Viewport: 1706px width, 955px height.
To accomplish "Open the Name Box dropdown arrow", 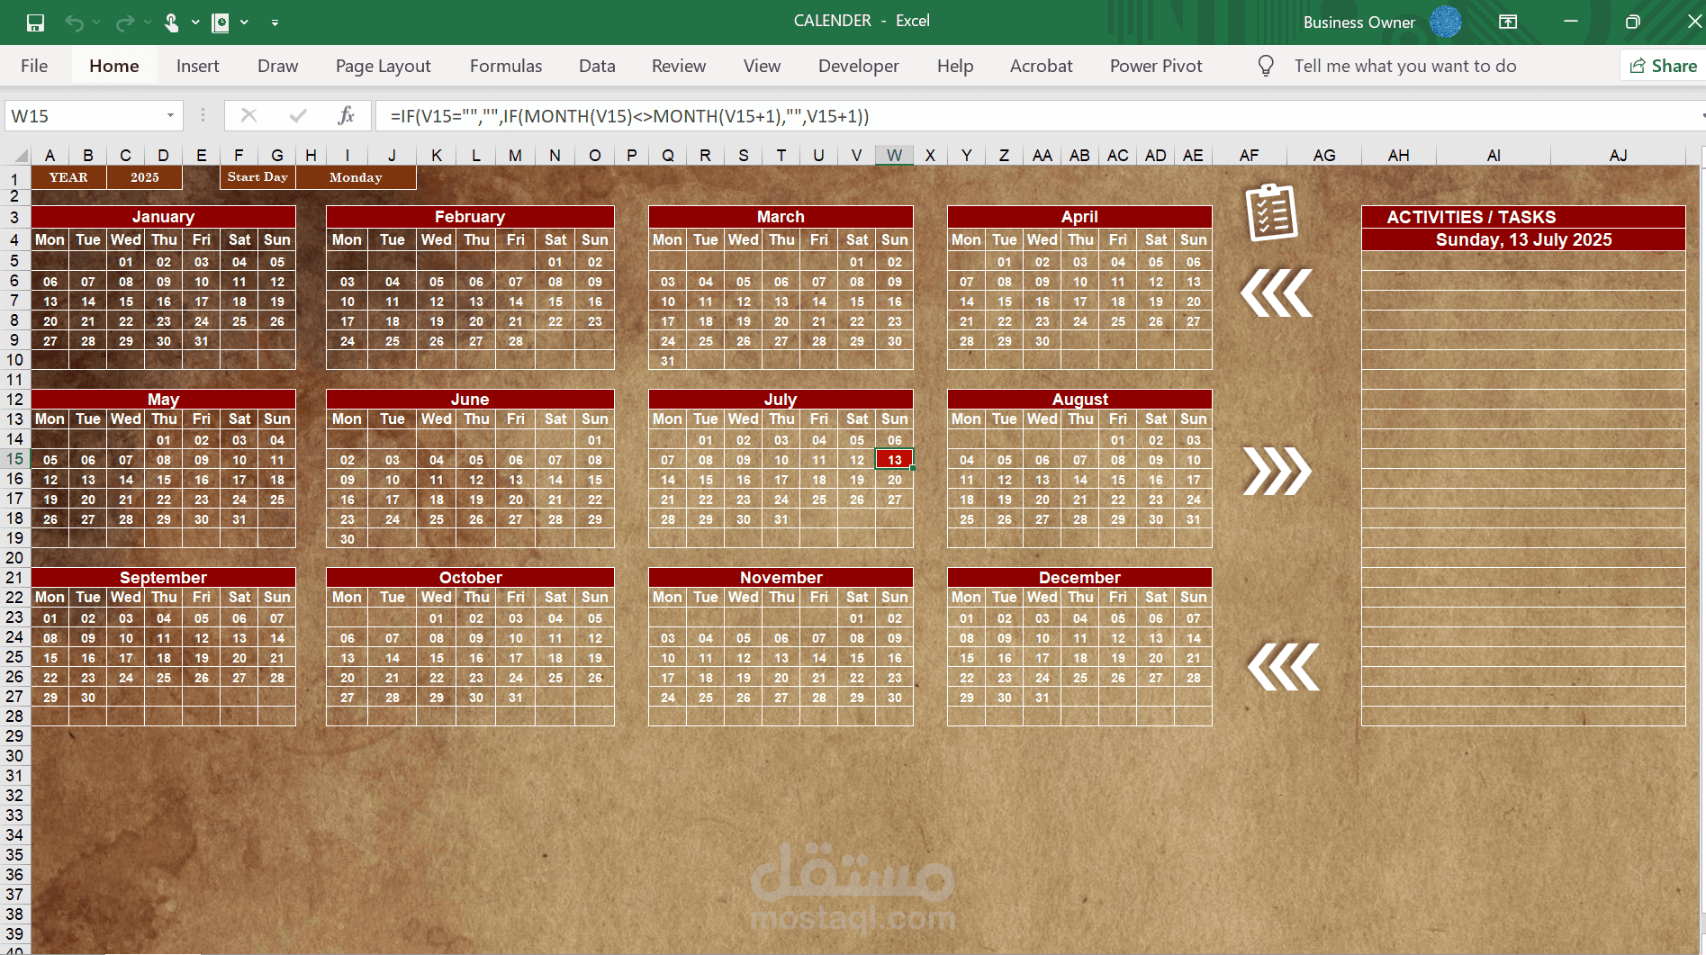I will (170, 115).
